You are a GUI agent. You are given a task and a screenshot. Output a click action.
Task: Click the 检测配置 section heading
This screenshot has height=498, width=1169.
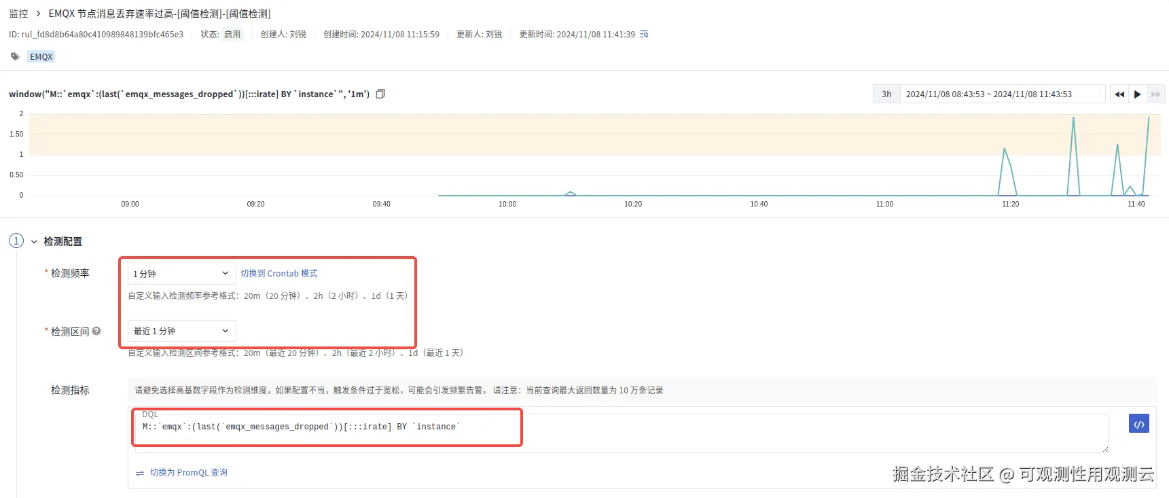(x=62, y=242)
